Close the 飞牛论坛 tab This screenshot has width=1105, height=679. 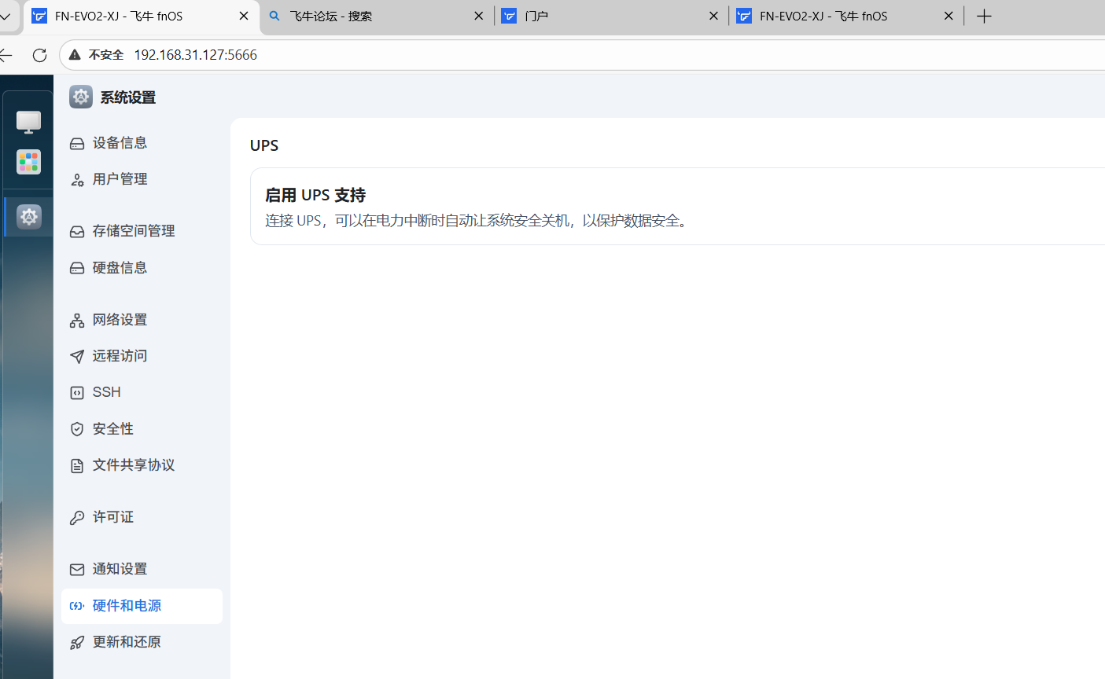478,15
